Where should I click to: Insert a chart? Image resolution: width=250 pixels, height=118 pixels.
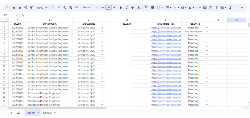tap(211, 8)
